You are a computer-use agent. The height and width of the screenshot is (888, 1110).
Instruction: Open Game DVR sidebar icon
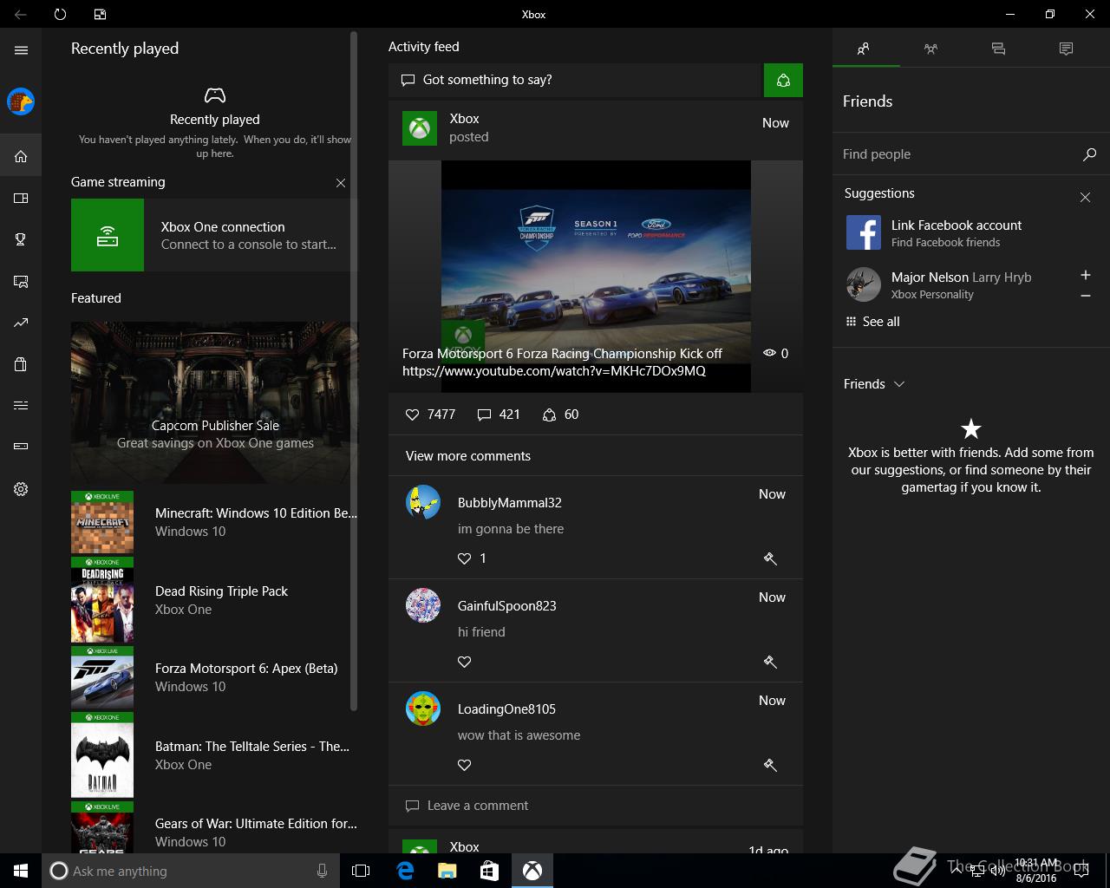21,282
